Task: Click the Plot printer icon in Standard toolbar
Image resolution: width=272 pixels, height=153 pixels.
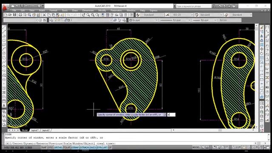Action: click(x=20, y=15)
